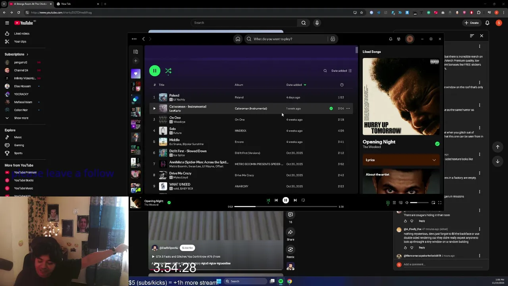The width and height of the screenshot is (508, 286).
Task: Search YouTube with voice microphone icon
Action: tap(317, 23)
